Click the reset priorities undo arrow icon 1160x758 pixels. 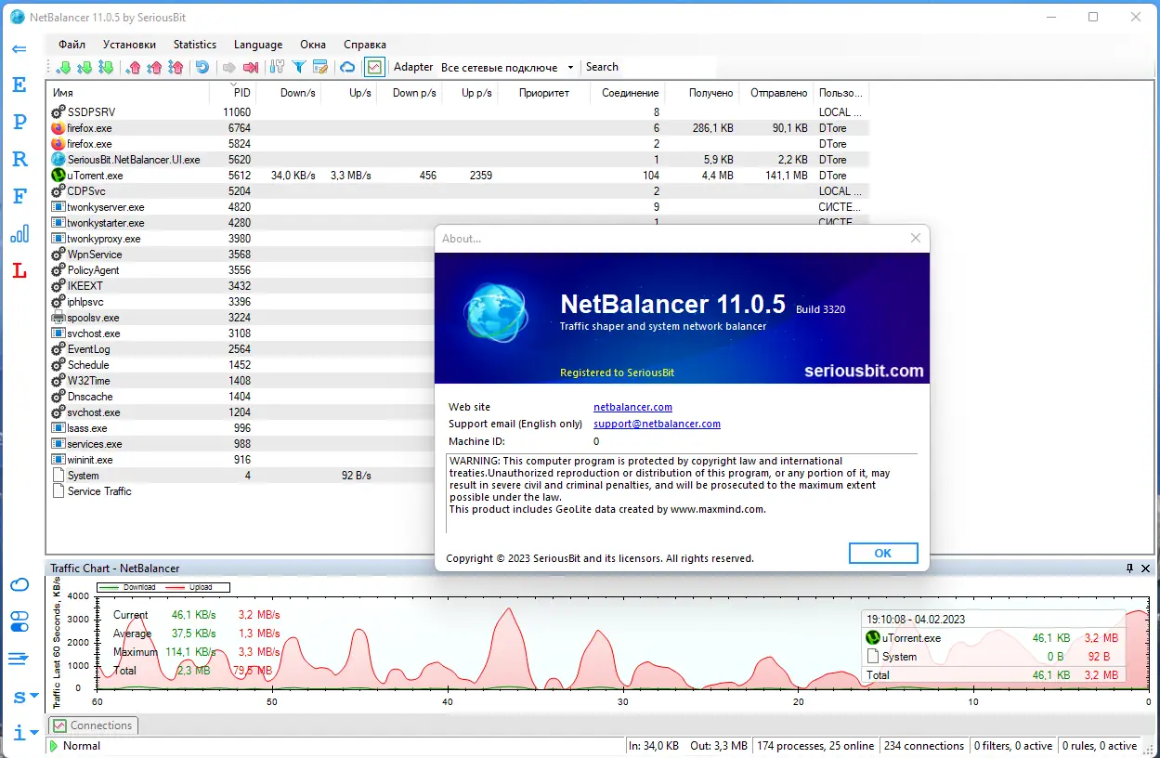click(202, 67)
